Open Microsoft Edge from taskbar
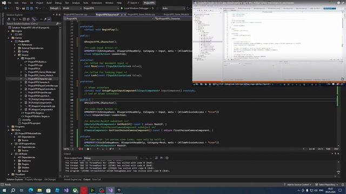346x194 pixels. click(31, 190)
